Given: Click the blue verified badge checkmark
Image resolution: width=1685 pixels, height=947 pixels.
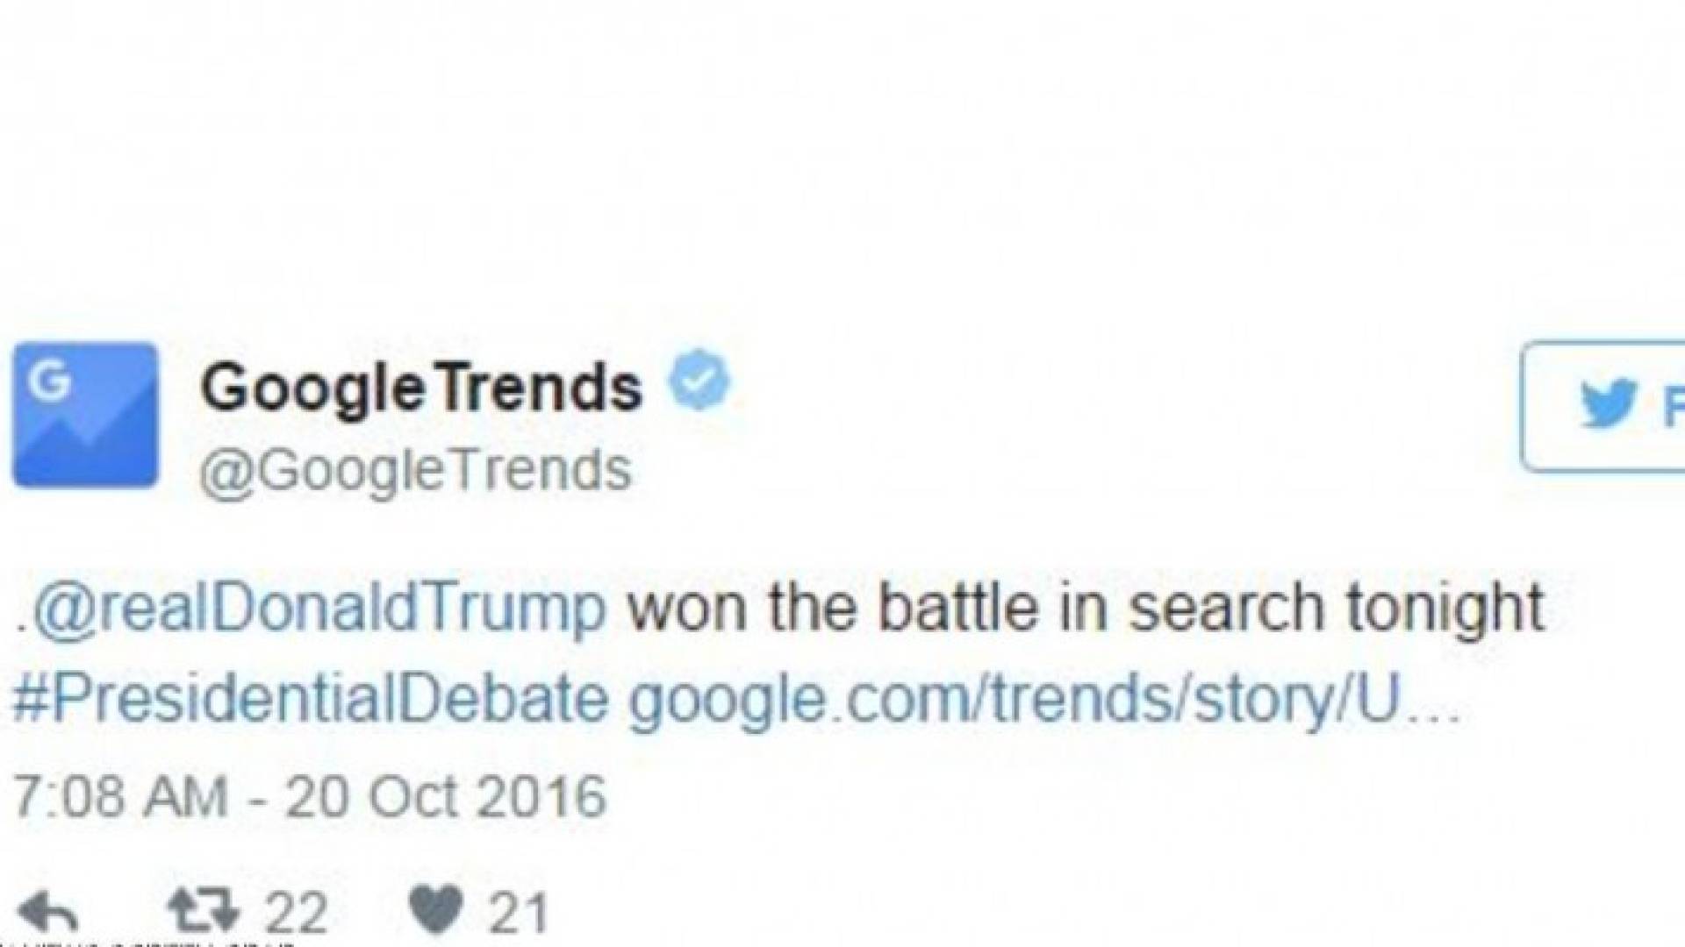Looking at the screenshot, I should (x=699, y=381).
